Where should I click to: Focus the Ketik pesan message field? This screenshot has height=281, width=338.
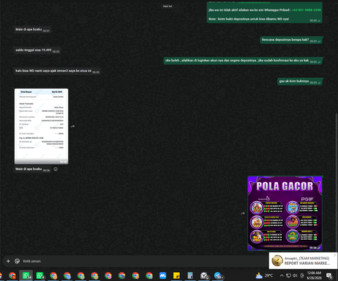(x=144, y=261)
